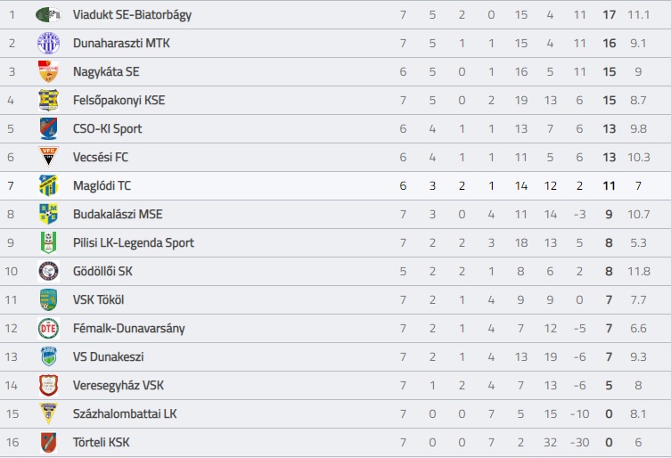This screenshot has height=458, width=671.
Task: Open the Nagykáta SE crest icon
Action: [48, 71]
